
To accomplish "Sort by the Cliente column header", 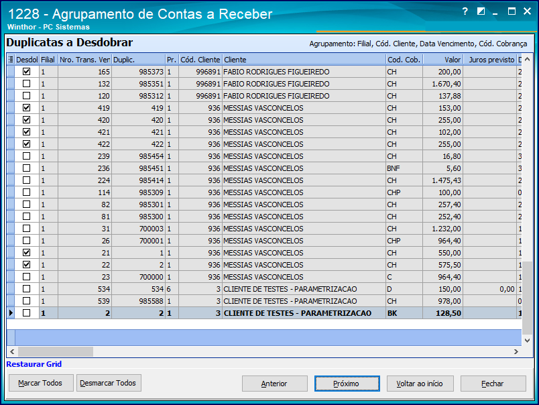I will point(304,60).
